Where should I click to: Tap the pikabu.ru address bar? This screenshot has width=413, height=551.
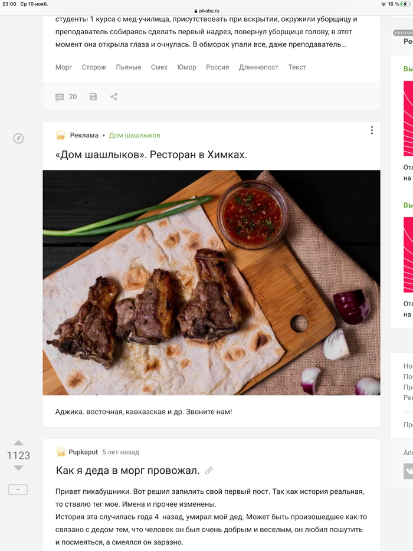click(206, 11)
